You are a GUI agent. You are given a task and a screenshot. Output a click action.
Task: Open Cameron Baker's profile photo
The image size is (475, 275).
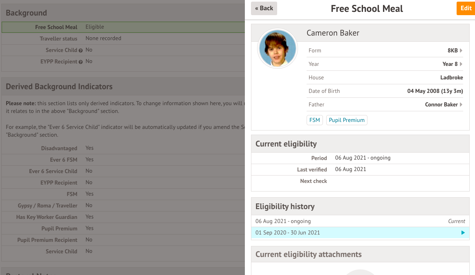tap(277, 49)
